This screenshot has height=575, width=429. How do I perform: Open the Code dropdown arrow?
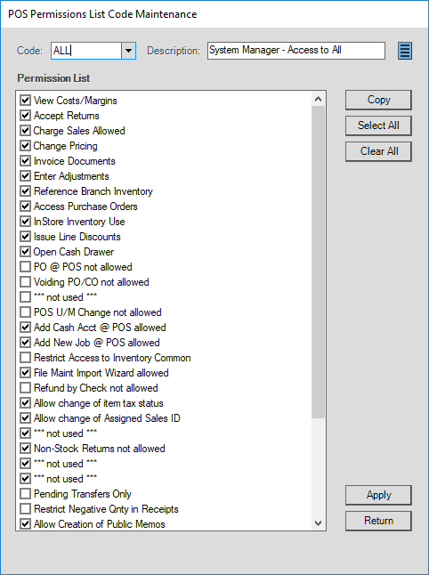pyautogui.click(x=128, y=51)
